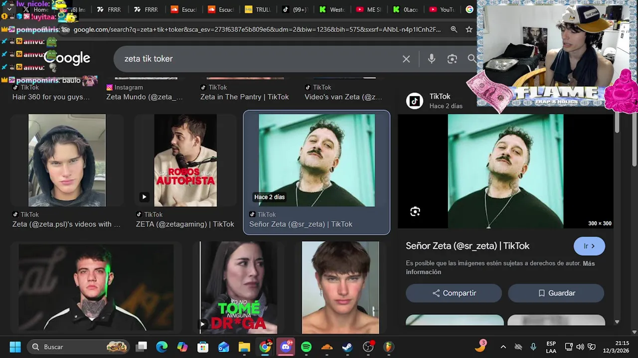Viewport: 638px width, 358px height.
Task: Open the Señor Zeta result thumbnail in grid
Action: pos(317,160)
